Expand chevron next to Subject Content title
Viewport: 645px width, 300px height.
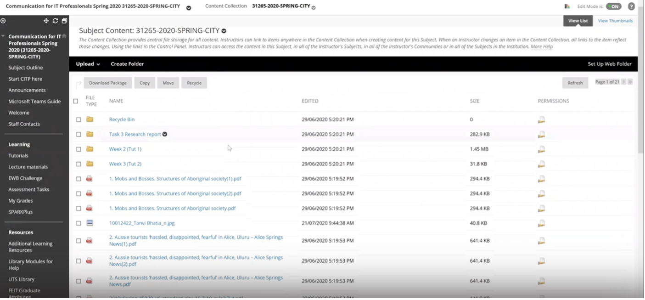tap(224, 31)
